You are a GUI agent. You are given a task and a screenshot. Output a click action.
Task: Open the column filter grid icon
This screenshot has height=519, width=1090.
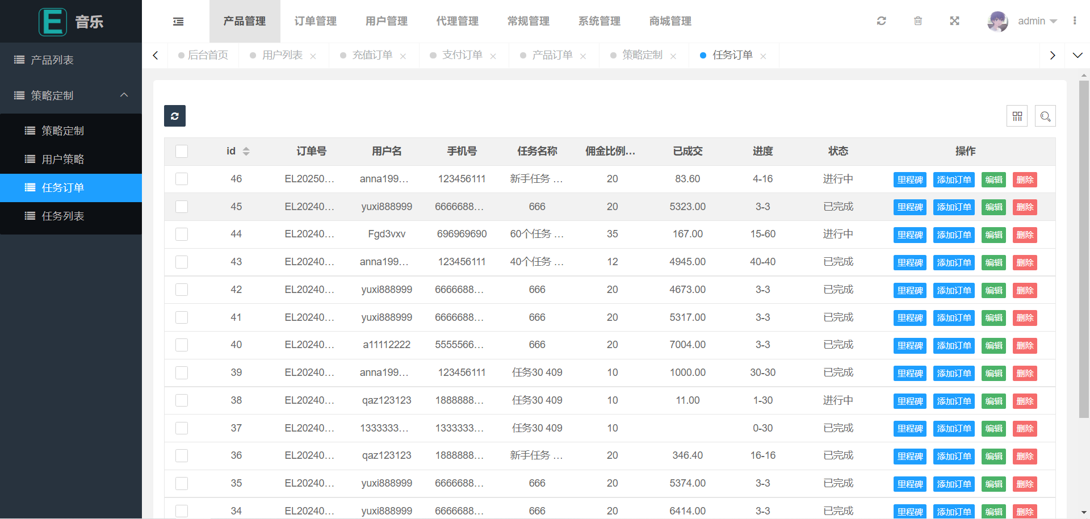(1017, 116)
